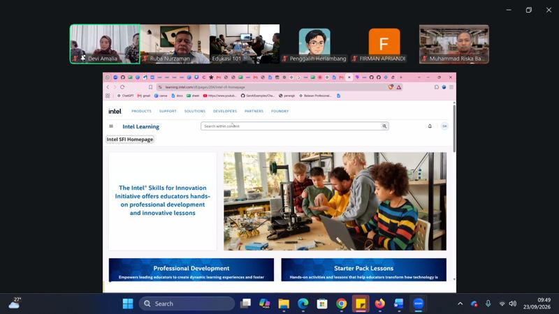
Task: Open File Explorer from the taskbar
Action: coord(284,304)
